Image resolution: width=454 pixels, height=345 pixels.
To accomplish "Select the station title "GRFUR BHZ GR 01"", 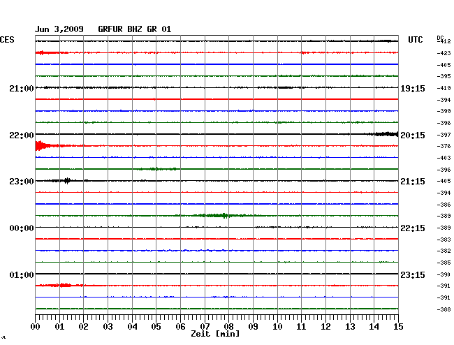I will (135, 29).
